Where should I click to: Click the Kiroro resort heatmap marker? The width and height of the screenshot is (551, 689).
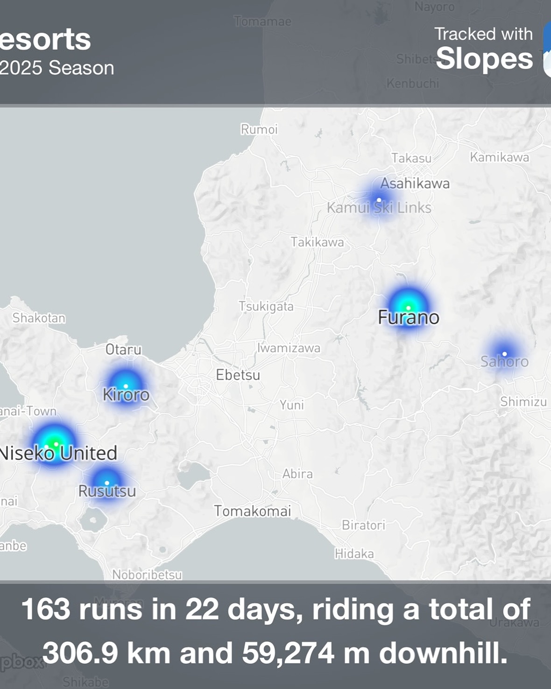tap(126, 386)
